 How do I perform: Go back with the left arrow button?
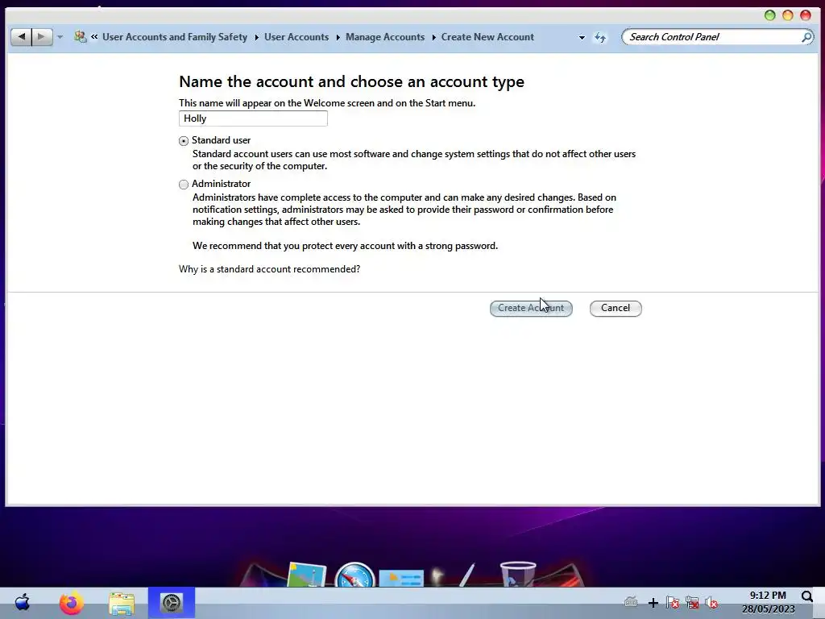(21, 37)
